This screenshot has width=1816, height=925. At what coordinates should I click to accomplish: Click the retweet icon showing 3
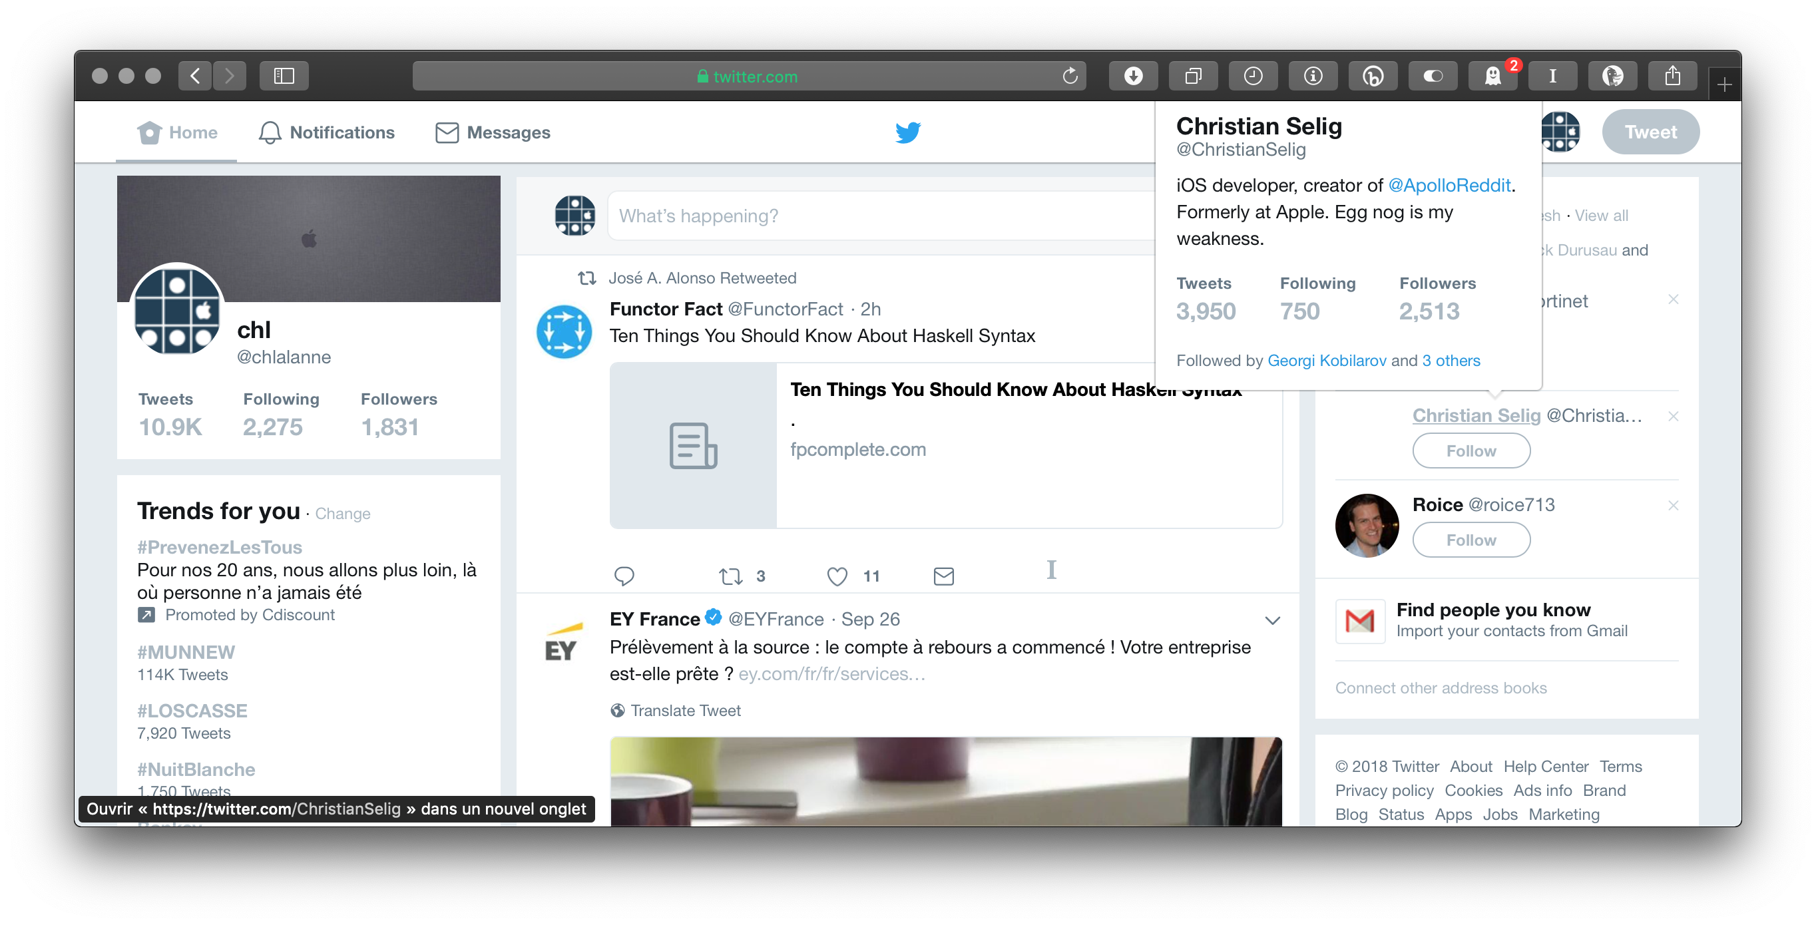[731, 576]
